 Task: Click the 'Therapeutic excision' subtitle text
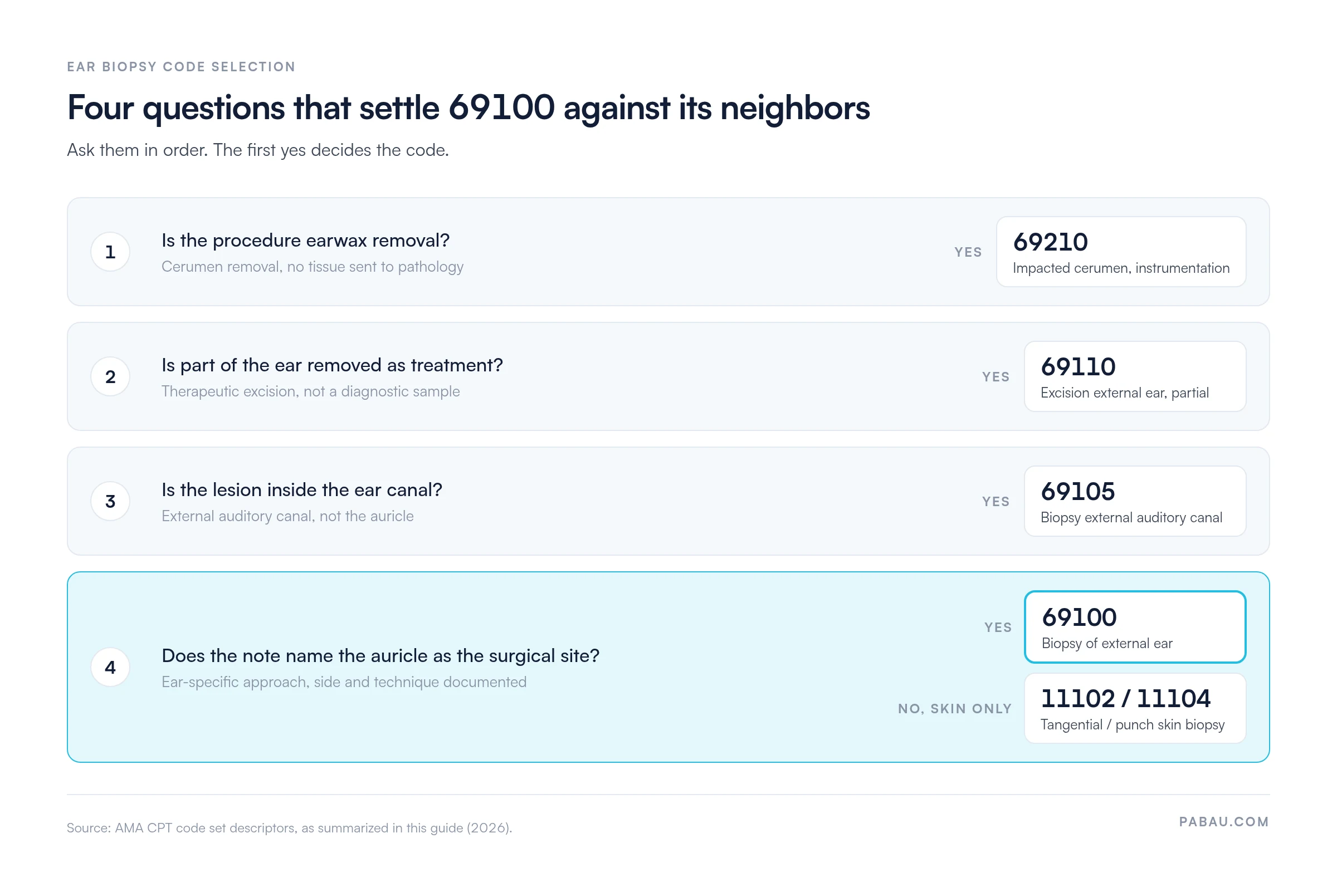point(310,391)
